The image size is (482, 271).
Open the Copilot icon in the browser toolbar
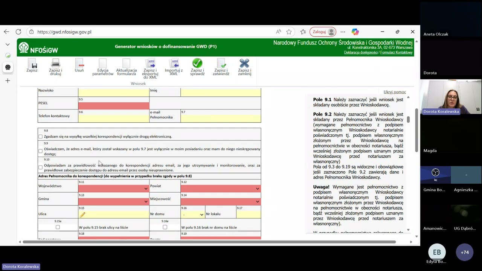pyautogui.click(x=355, y=32)
